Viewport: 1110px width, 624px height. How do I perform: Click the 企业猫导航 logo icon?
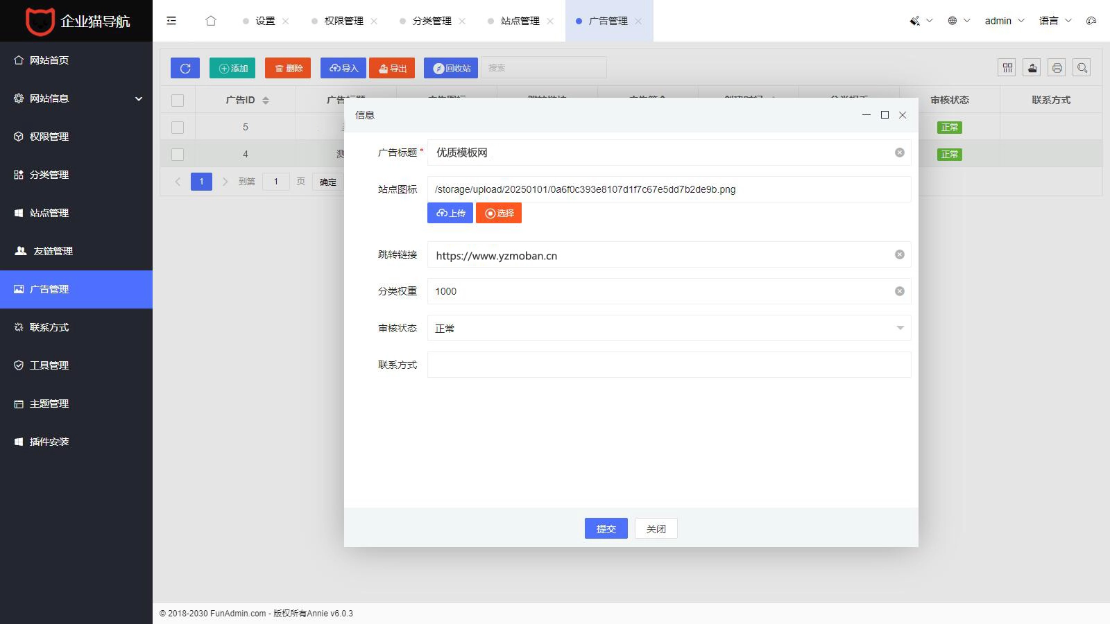(x=42, y=21)
